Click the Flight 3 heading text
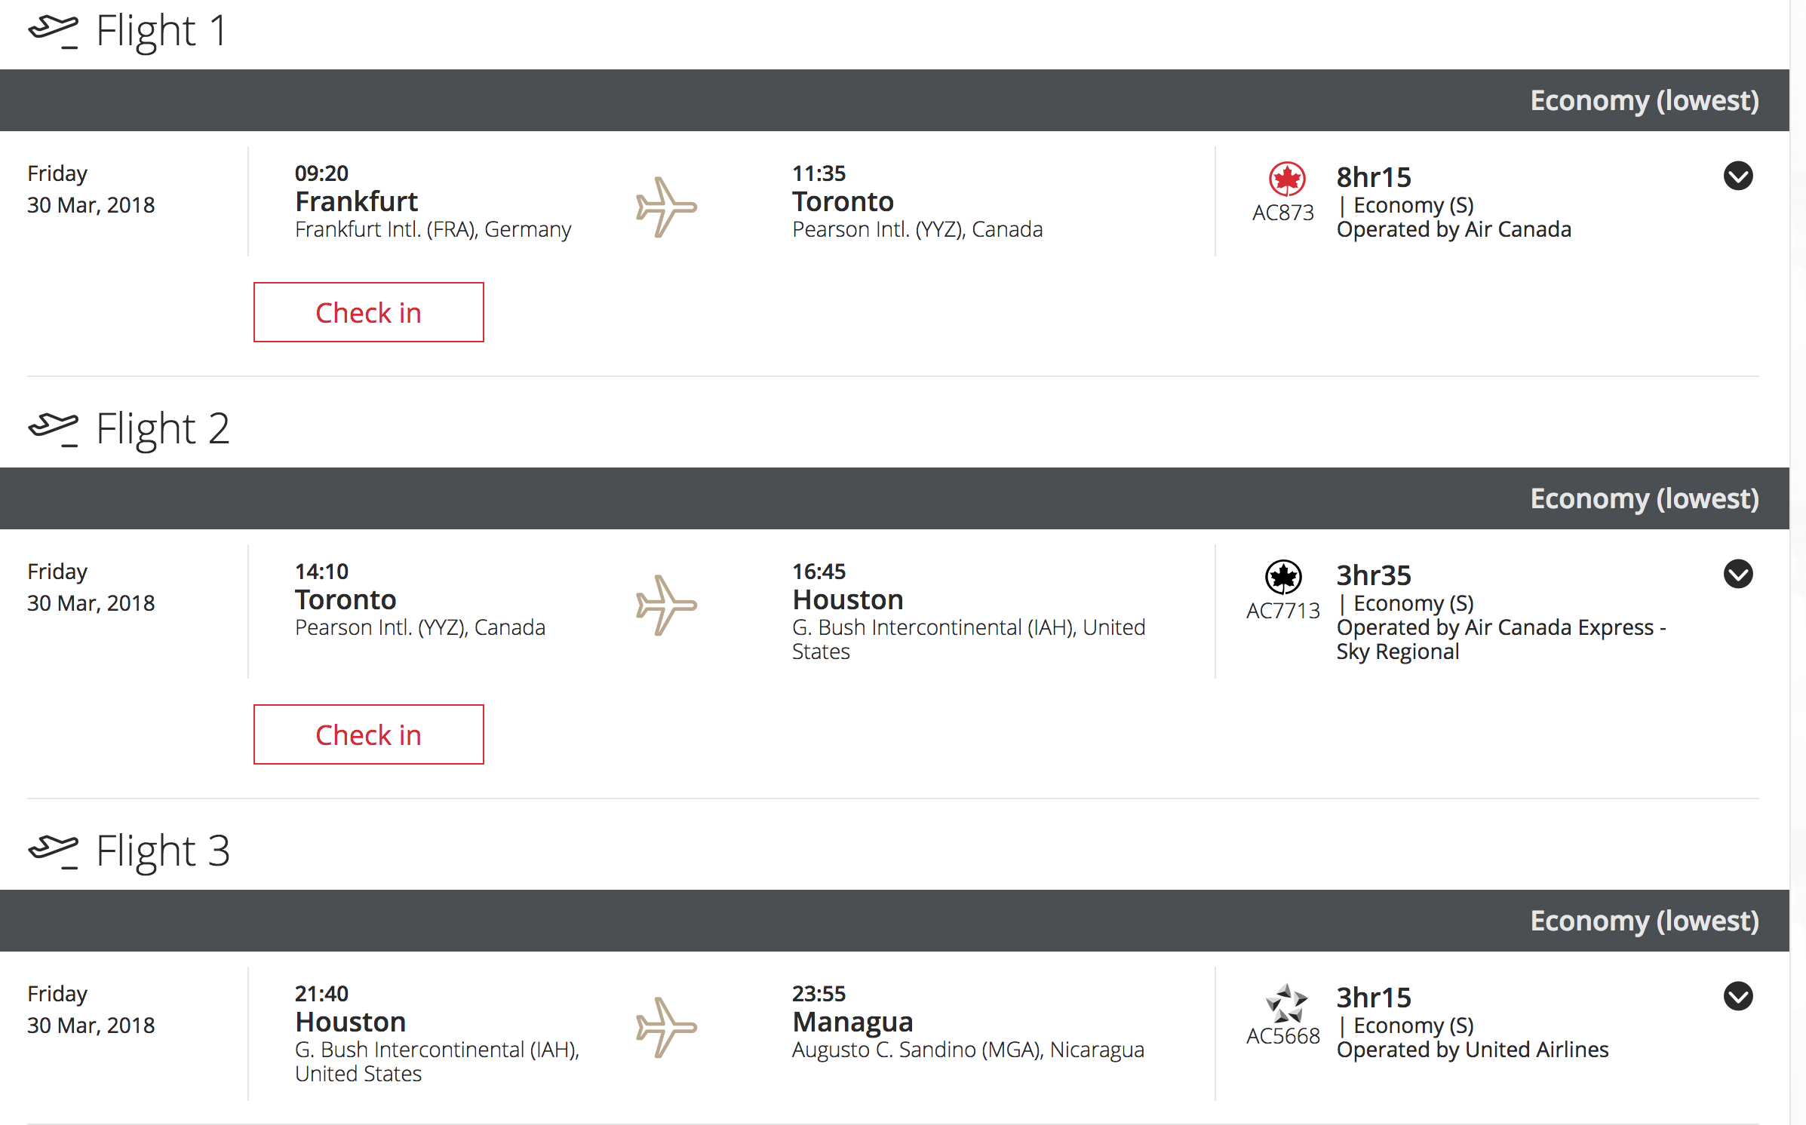This screenshot has width=1806, height=1125. tap(162, 851)
